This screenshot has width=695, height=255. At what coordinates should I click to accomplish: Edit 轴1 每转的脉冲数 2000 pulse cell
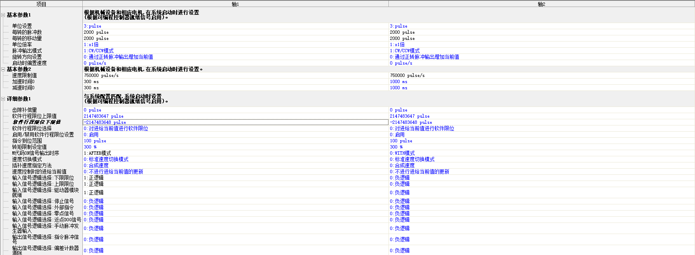pos(235,32)
